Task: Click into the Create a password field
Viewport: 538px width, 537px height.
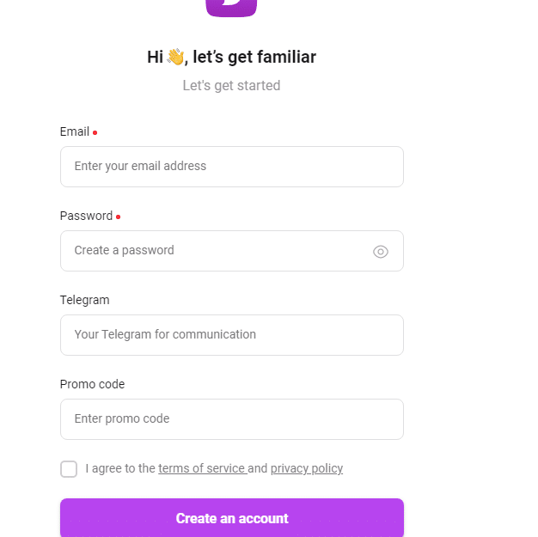Action: pos(232,251)
